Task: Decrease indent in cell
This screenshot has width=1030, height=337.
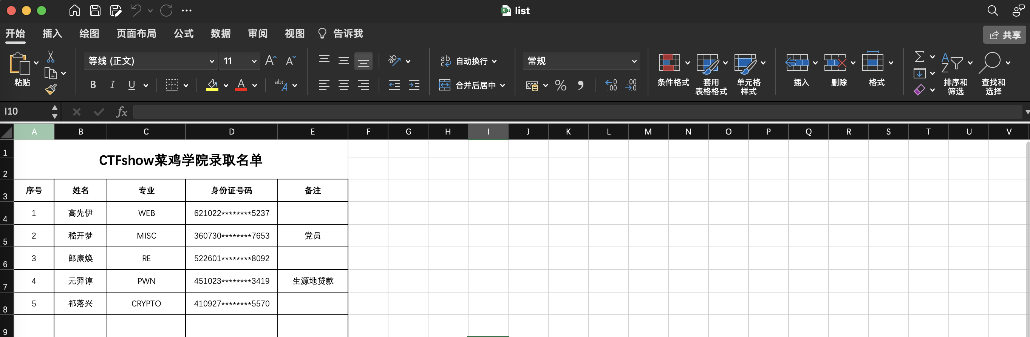Action: [x=394, y=85]
